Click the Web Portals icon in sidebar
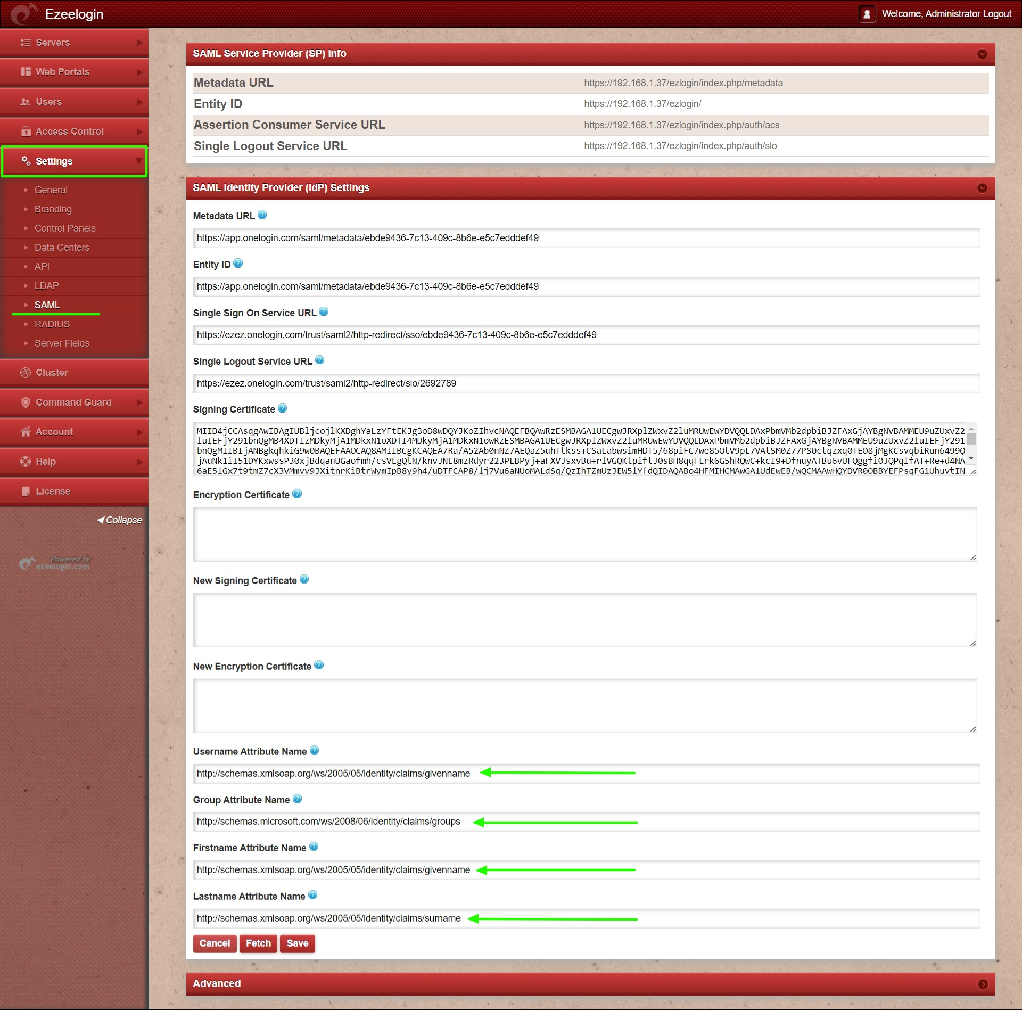This screenshot has width=1022, height=1010. click(x=26, y=72)
